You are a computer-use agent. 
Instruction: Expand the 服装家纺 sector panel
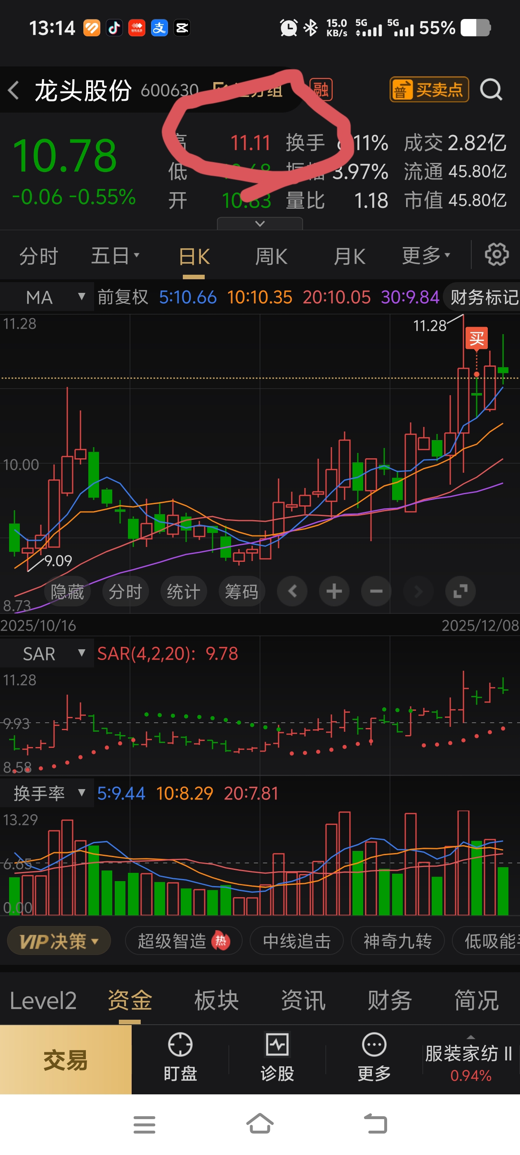tap(470, 1059)
